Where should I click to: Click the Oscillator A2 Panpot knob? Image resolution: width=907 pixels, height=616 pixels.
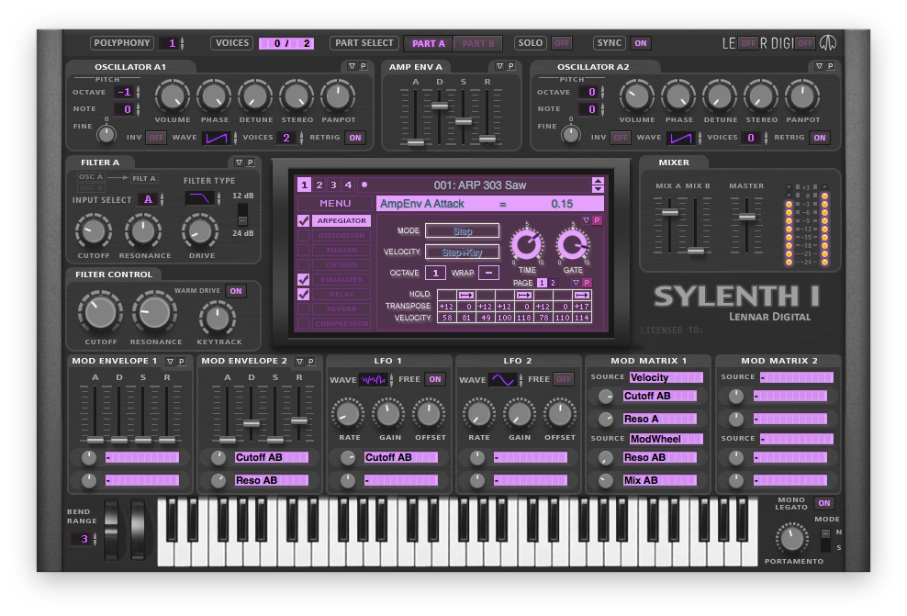click(x=802, y=96)
